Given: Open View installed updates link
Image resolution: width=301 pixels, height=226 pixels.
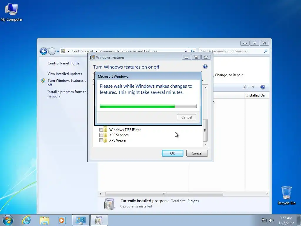Looking at the screenshot, I should pos(65,74).
